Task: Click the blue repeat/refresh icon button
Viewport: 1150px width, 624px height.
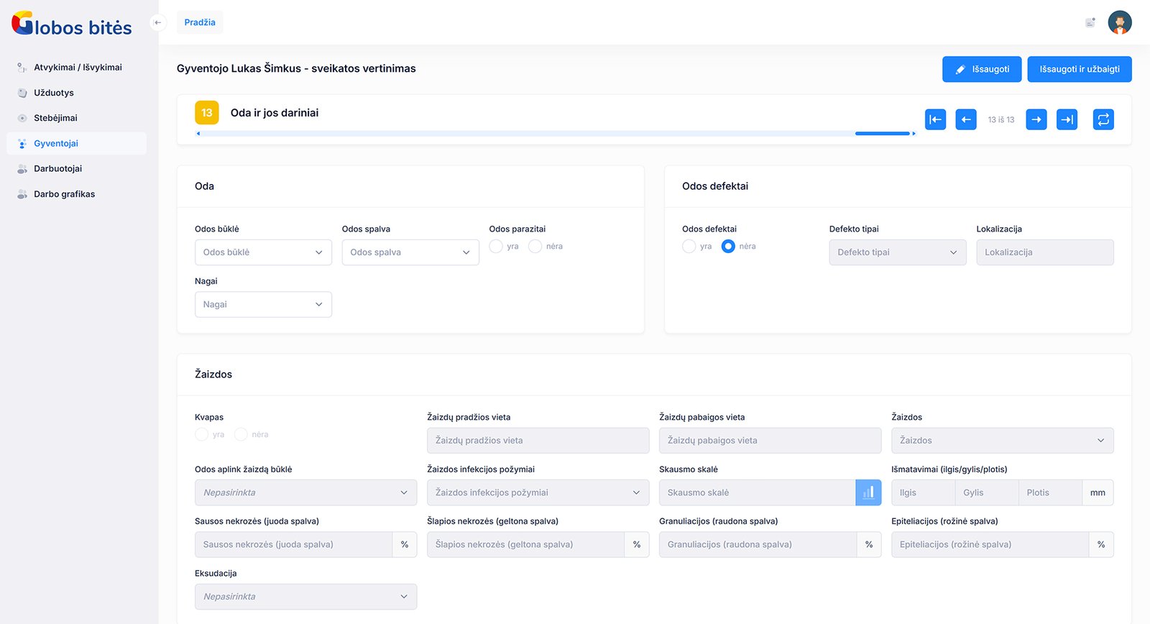Action: 1103,119
